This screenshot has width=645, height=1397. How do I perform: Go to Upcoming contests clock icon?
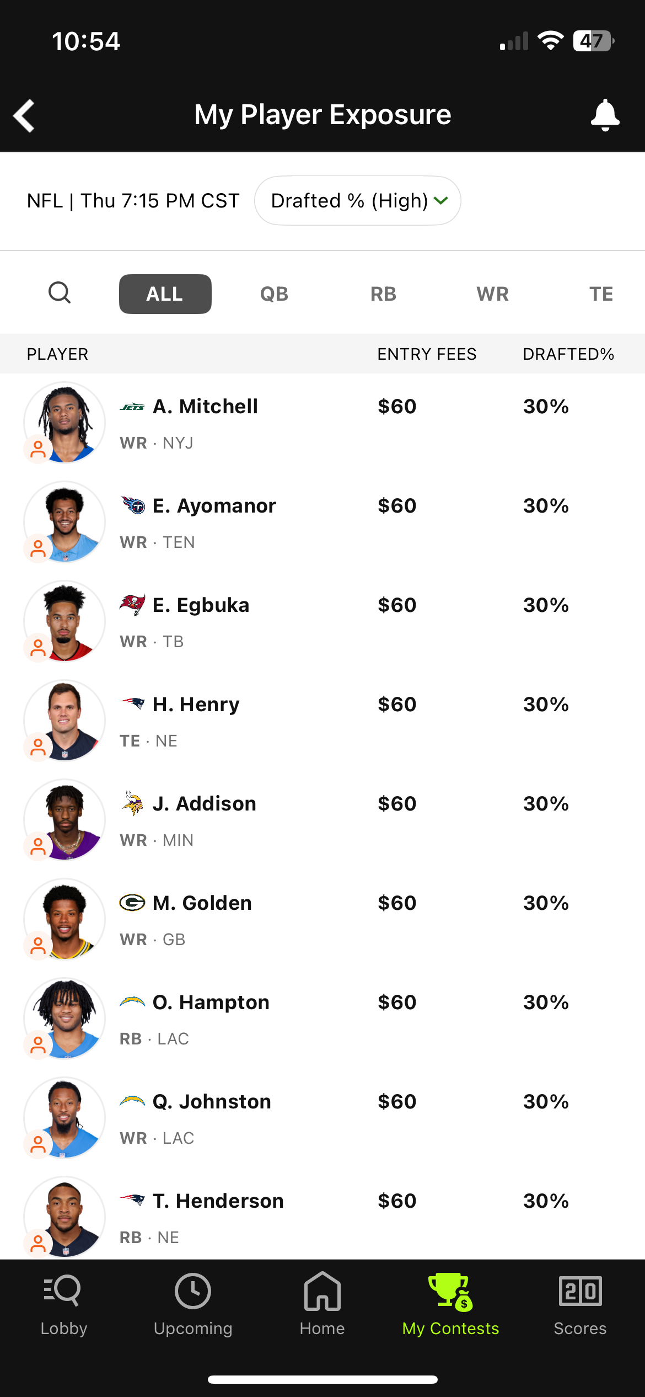coord(193,1291)
